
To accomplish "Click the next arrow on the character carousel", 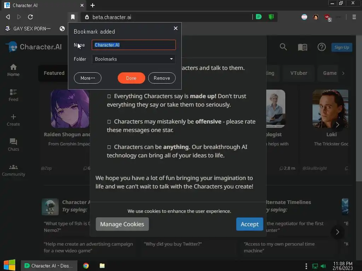I will [338, 125].
